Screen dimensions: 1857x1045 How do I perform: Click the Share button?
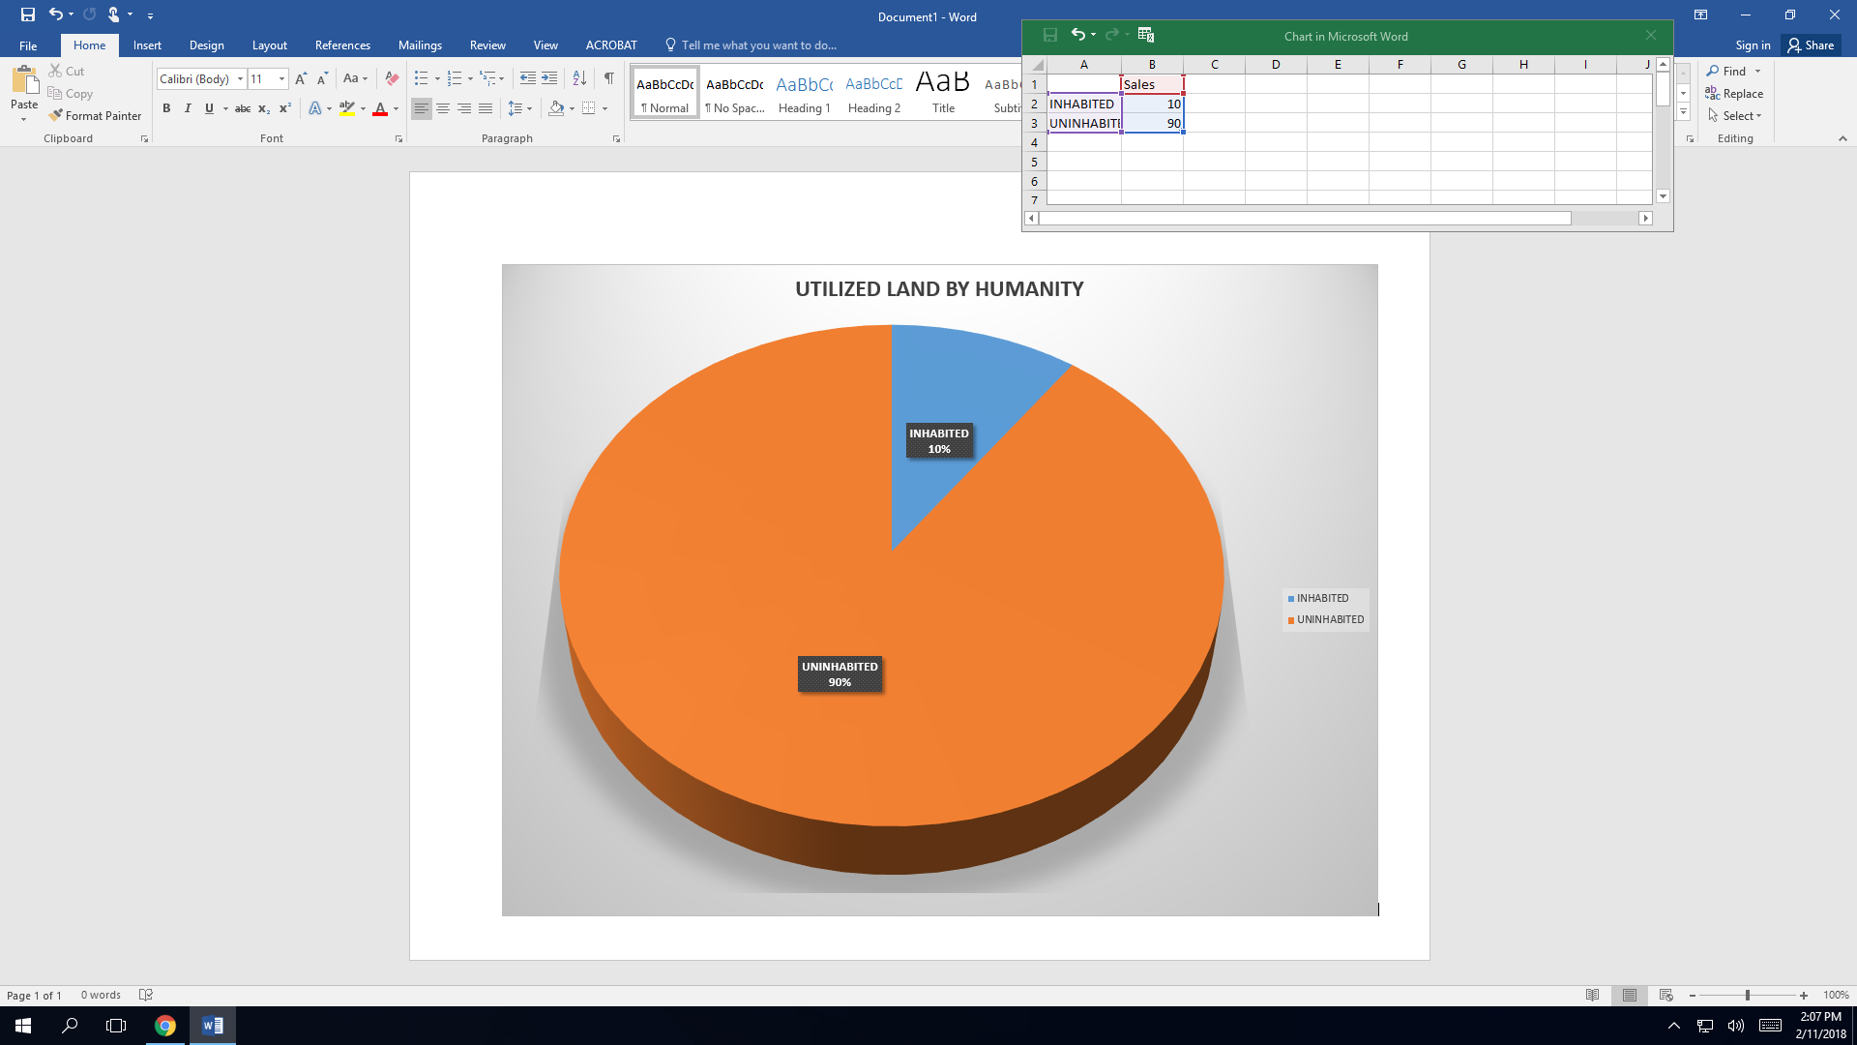(1811, 45)
